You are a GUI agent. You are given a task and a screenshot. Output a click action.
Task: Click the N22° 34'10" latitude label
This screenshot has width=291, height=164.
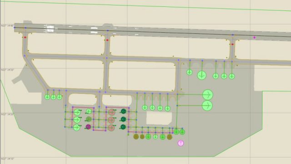tap(7, 159)
